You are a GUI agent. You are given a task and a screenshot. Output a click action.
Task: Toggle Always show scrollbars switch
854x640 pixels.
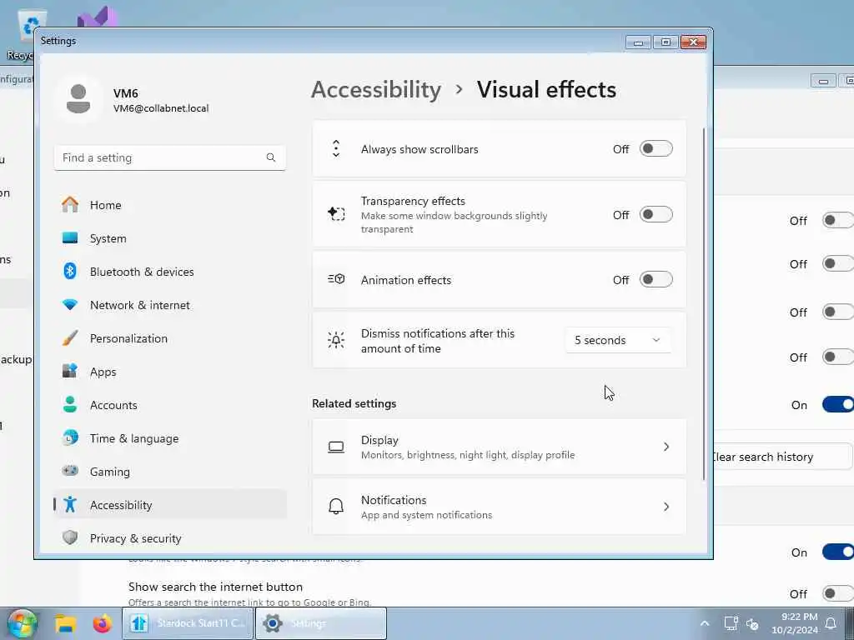click(x=656, y=148)
